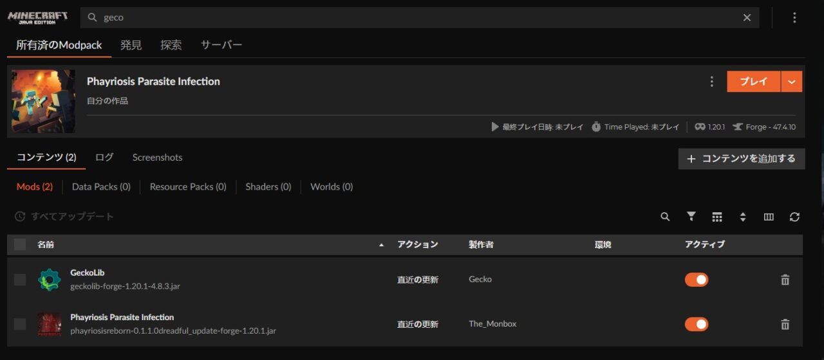Switch to grid view icon
This screenshot has height=360, width=824.
pyautogui.click(x=717, y=217)
